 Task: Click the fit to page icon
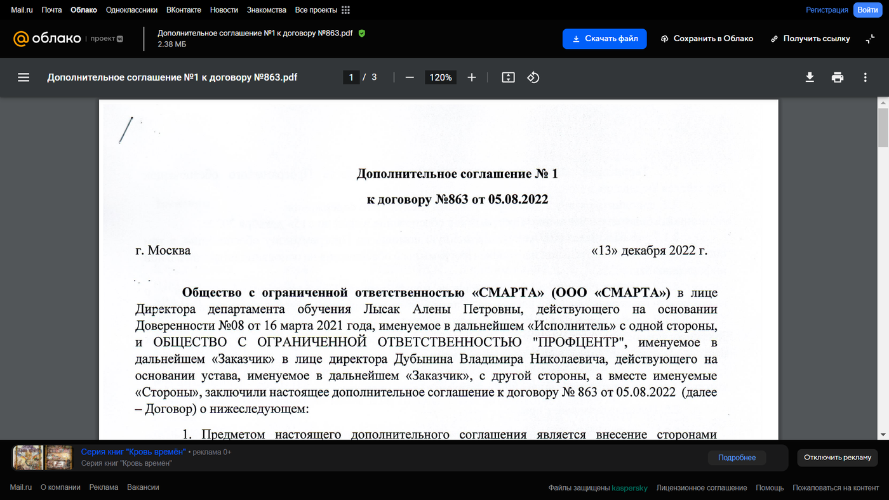point(508,77)
